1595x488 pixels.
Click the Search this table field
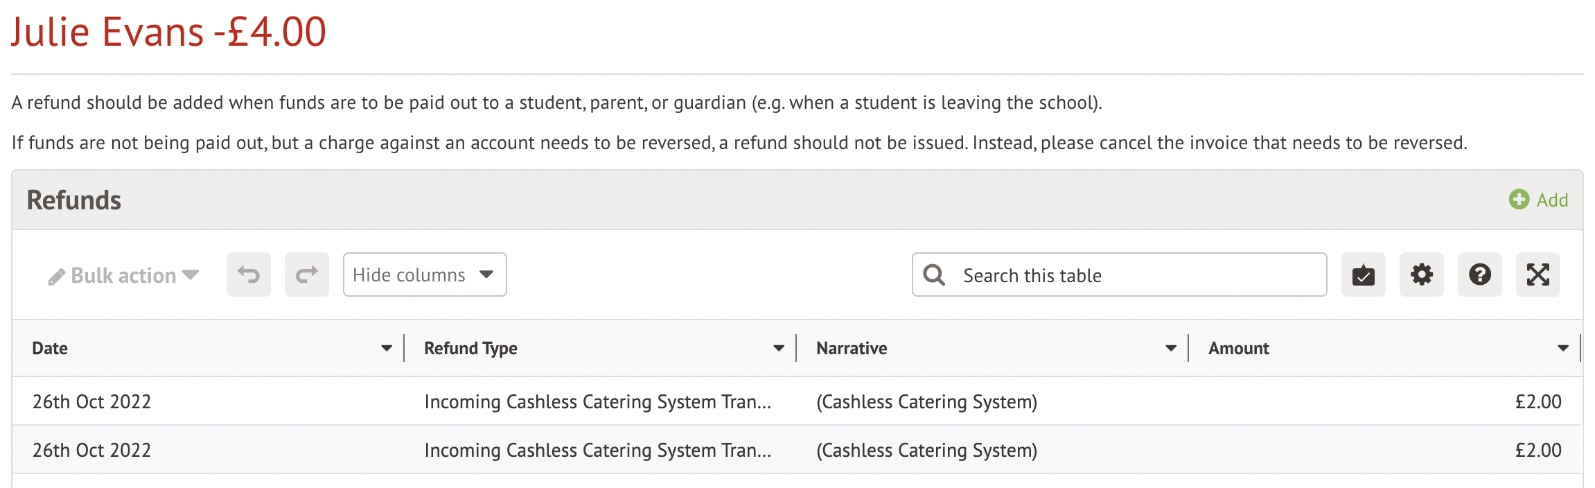tap(1136, 275)
